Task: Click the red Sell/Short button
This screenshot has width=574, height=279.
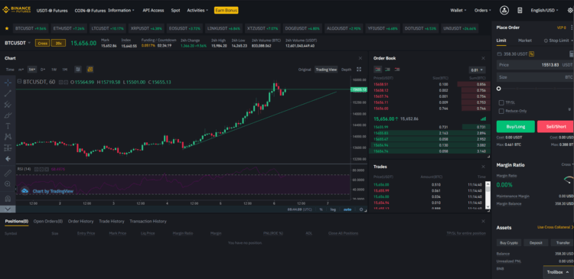Action: (556, 127)
